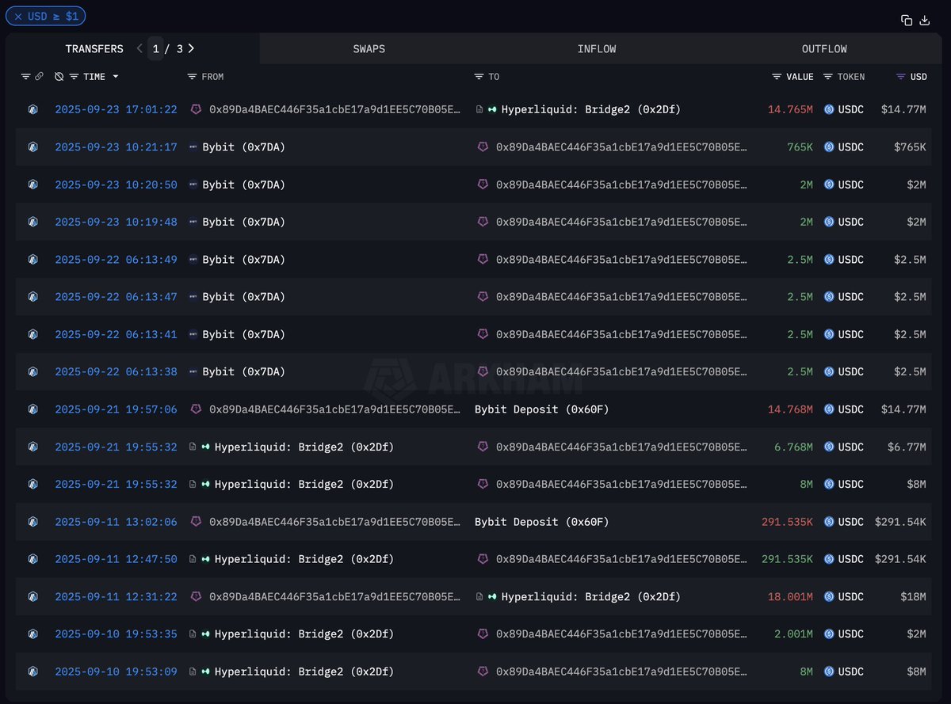This screenshot has width=951, height=704.
Task: Click the Arbitrum chain icon in the 10:20:50 row
Action: [x=32, y=185]
